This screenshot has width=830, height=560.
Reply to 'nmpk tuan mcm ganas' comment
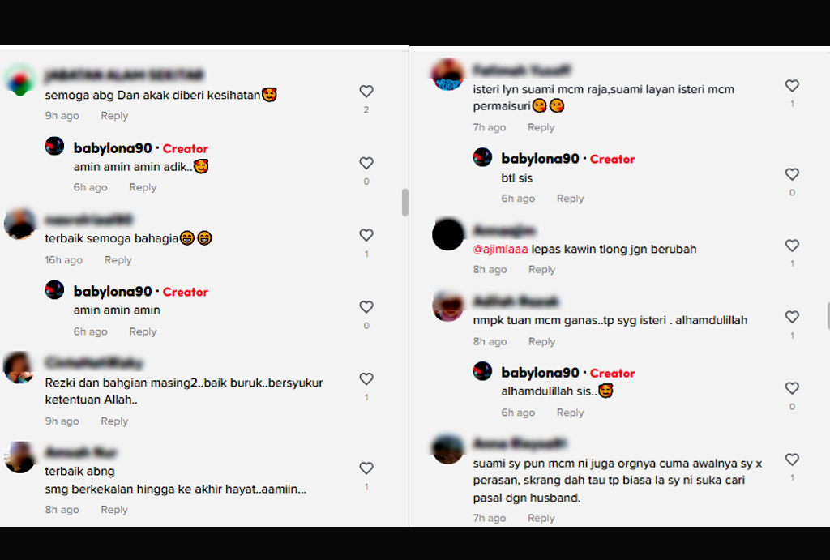pyautogui.click(x=542, y=341)
